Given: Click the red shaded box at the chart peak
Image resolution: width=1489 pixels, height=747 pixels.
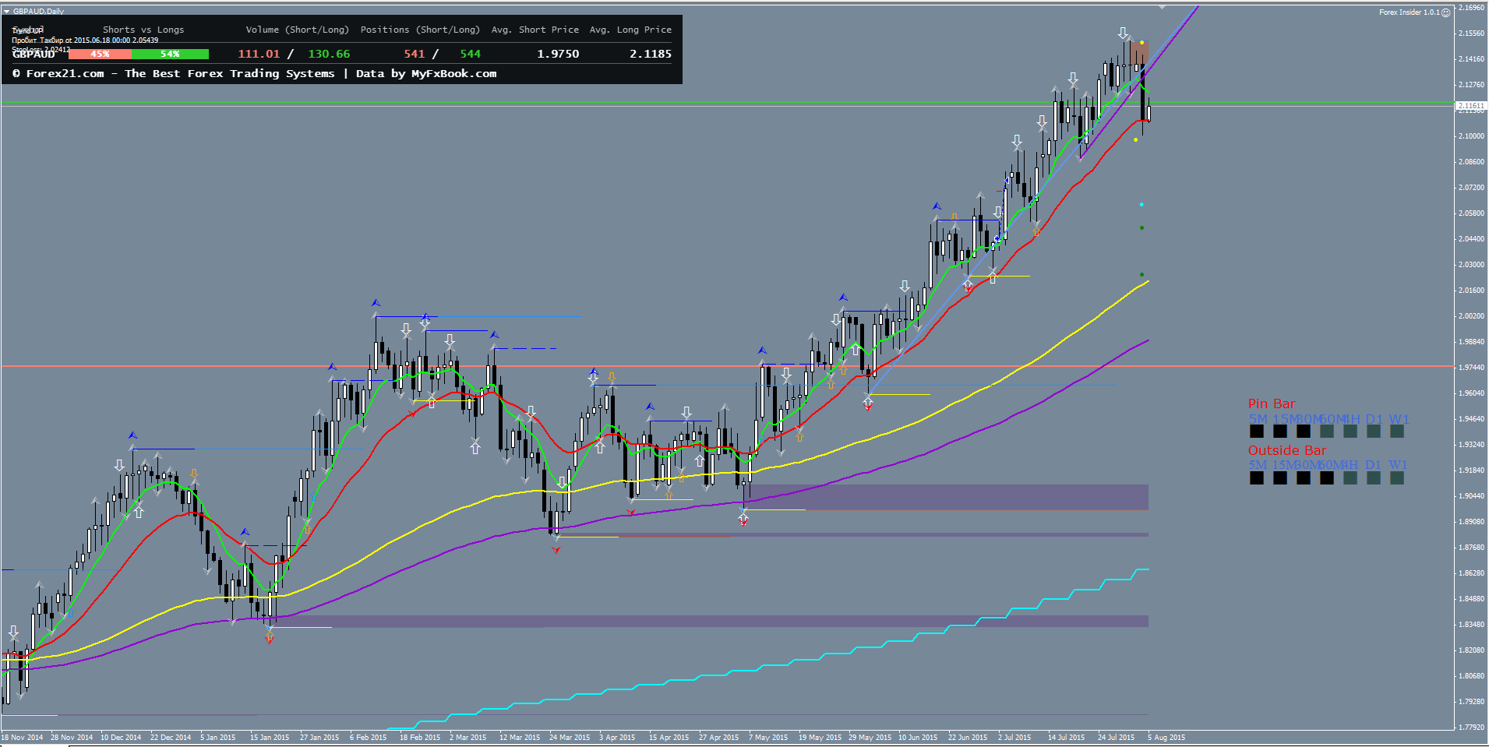Looking at the screenshot, I should click(1139, 52).
